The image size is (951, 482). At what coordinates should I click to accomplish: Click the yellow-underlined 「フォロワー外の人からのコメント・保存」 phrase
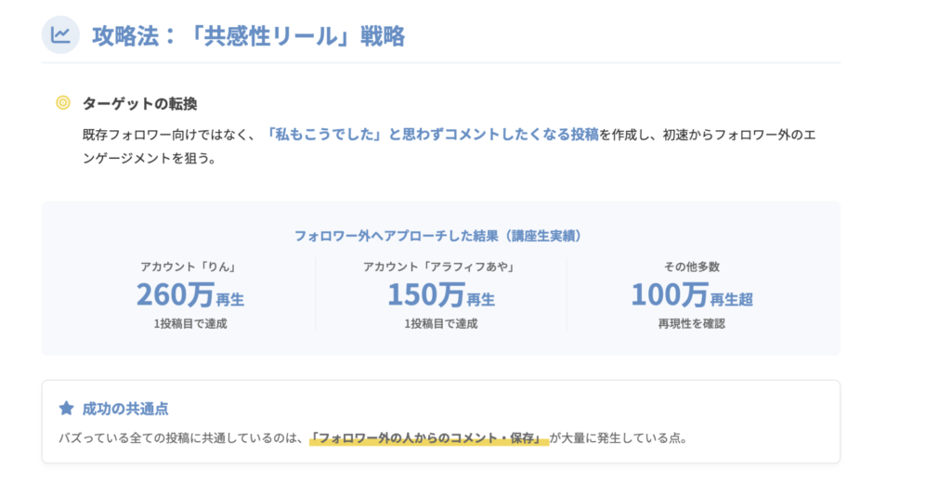pyautogui.click(x=428, y=436)
